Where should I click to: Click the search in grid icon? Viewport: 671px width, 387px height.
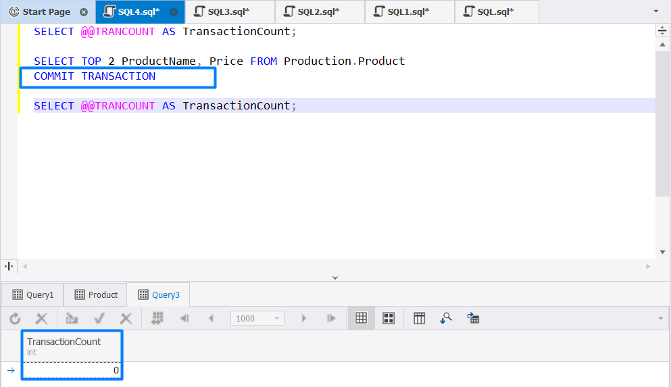coord(446,319)
